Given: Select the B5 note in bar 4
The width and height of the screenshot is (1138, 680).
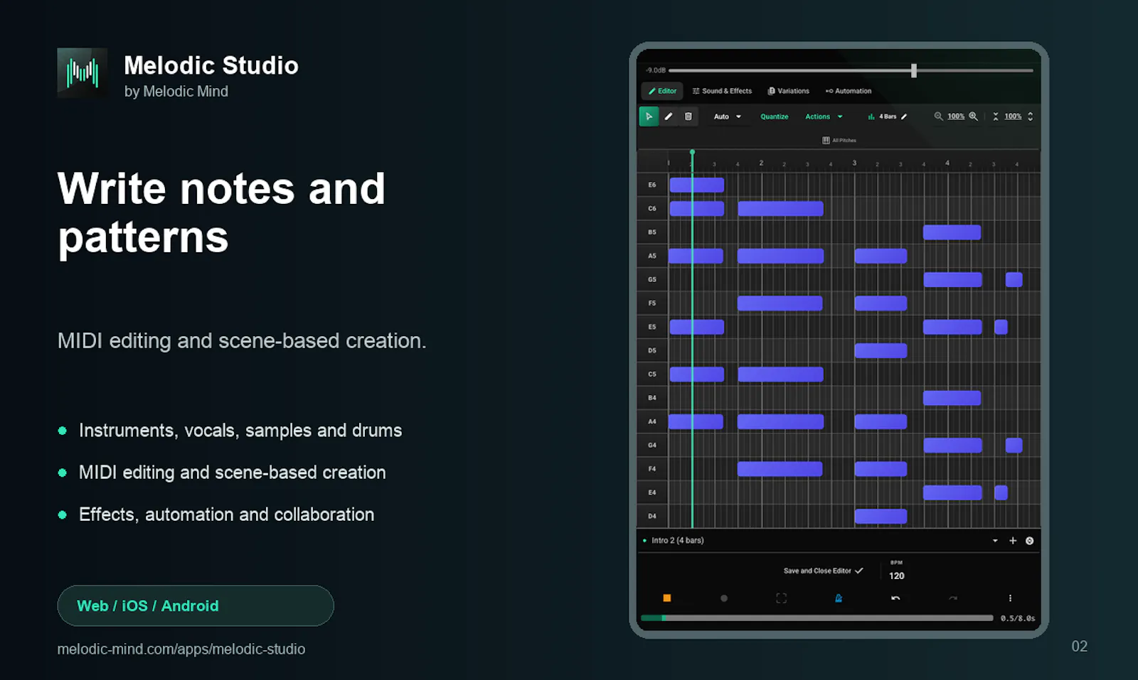Looking at the screenshot, I should click(x=952, y=232).
